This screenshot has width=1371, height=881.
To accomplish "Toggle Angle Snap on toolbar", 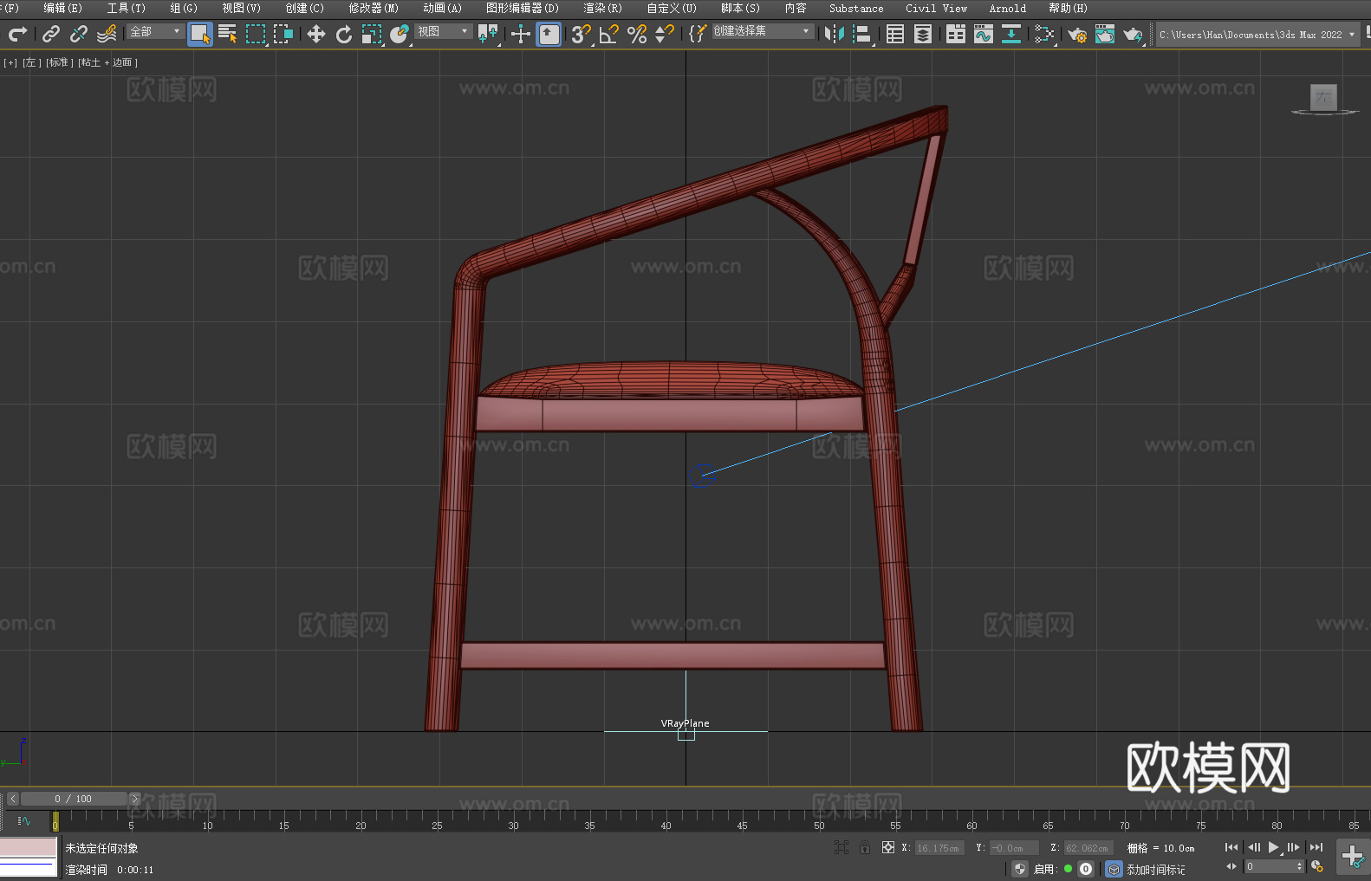I will (609, 34).
